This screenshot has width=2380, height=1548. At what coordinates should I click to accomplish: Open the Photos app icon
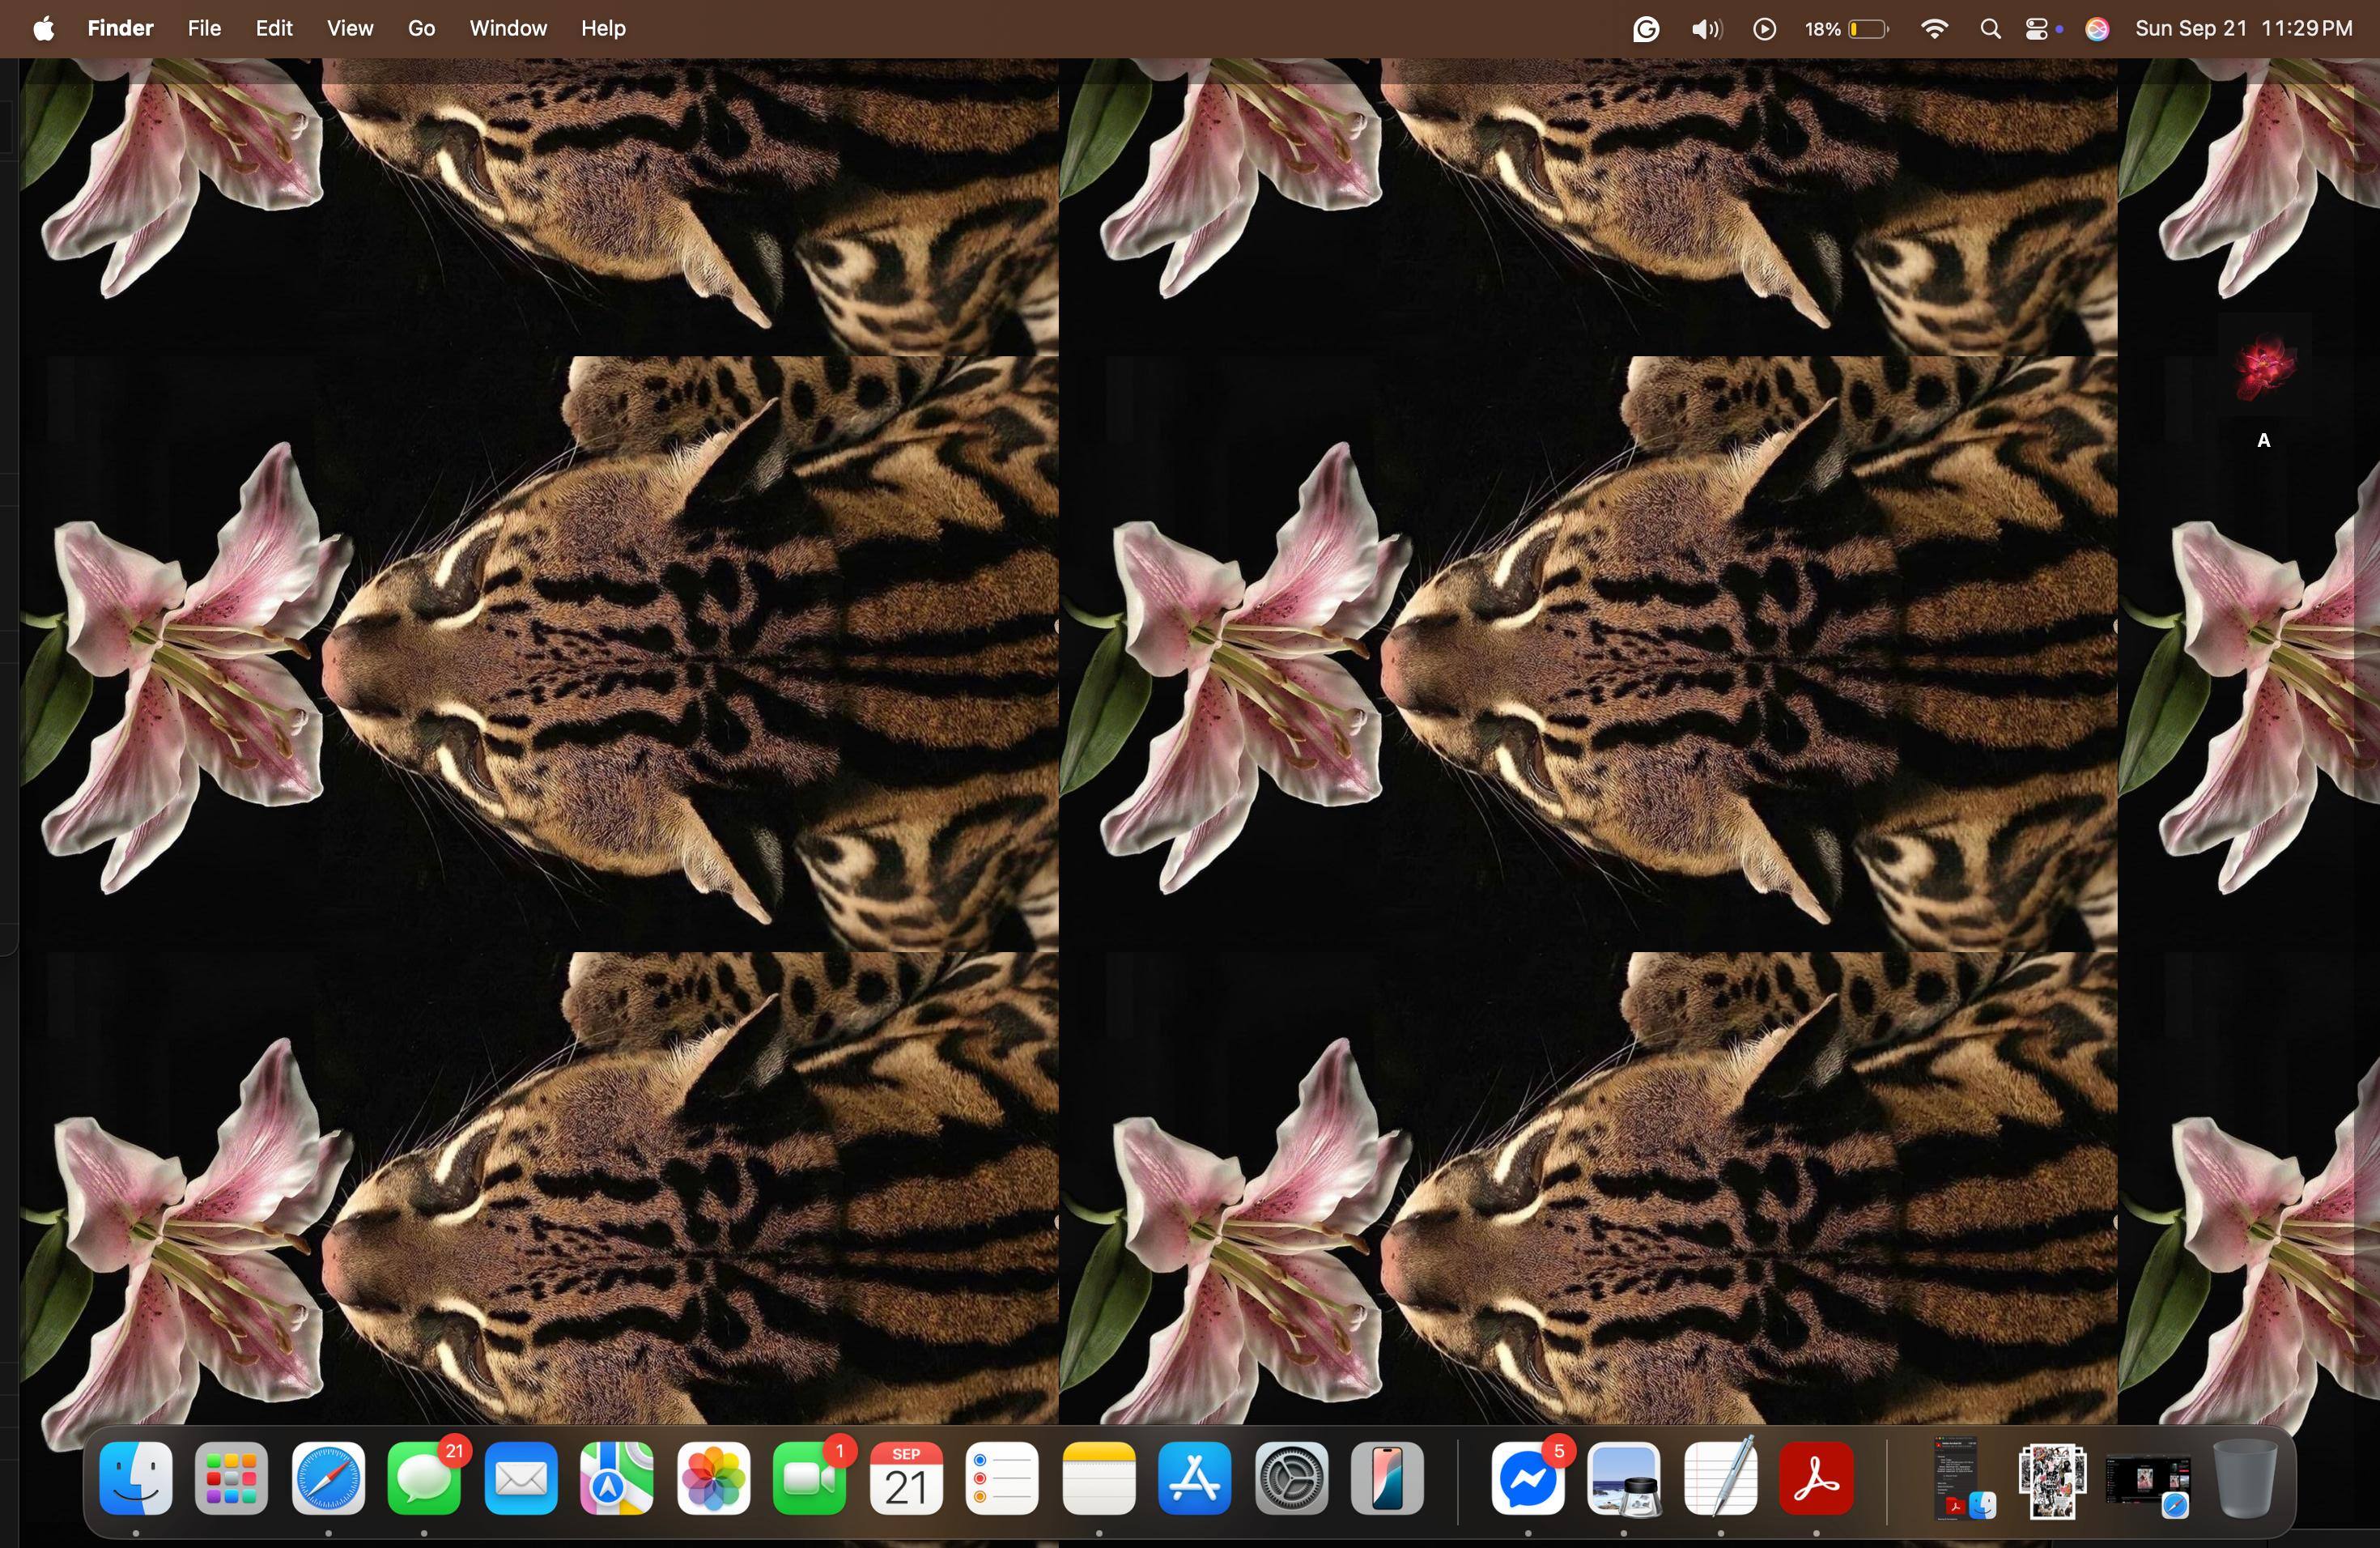pos(713,1478)
